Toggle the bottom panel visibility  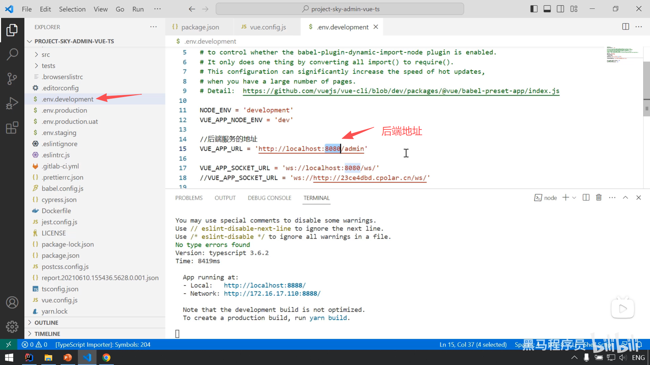[x=547, y=9]
